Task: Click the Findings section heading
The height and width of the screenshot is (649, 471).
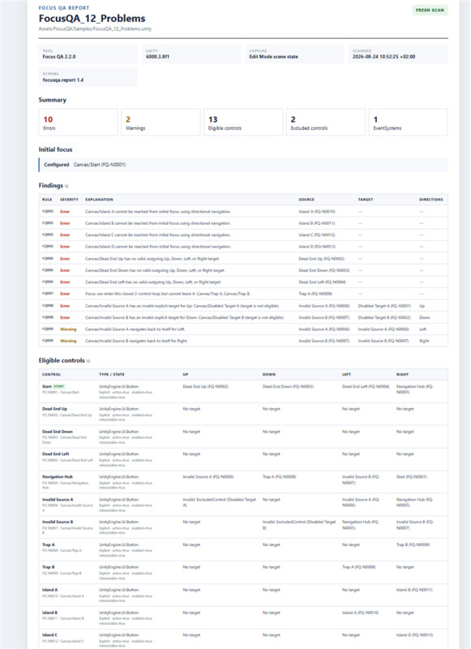Action: point(51,186)
